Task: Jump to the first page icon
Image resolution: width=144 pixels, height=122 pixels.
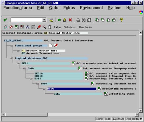Action: pos(97,20)
